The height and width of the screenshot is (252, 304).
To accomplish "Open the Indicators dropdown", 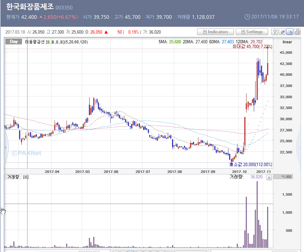I will pyautogui.click(x=215, y=32).
